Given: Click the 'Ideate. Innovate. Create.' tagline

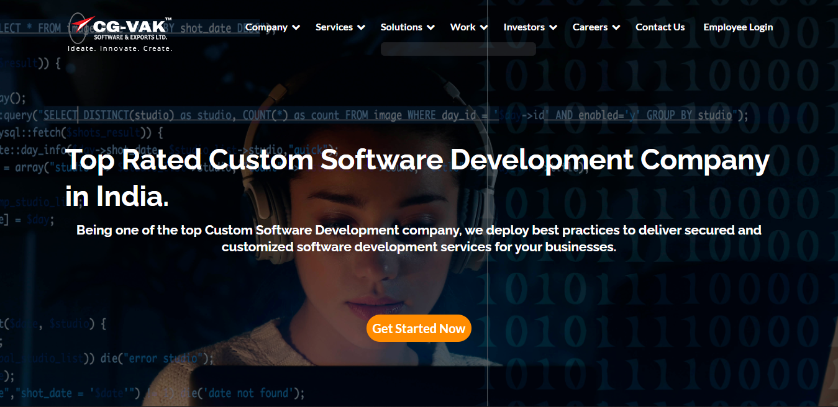Looking at the screenshot, I should pyautogui.click(x=120, y=48).
